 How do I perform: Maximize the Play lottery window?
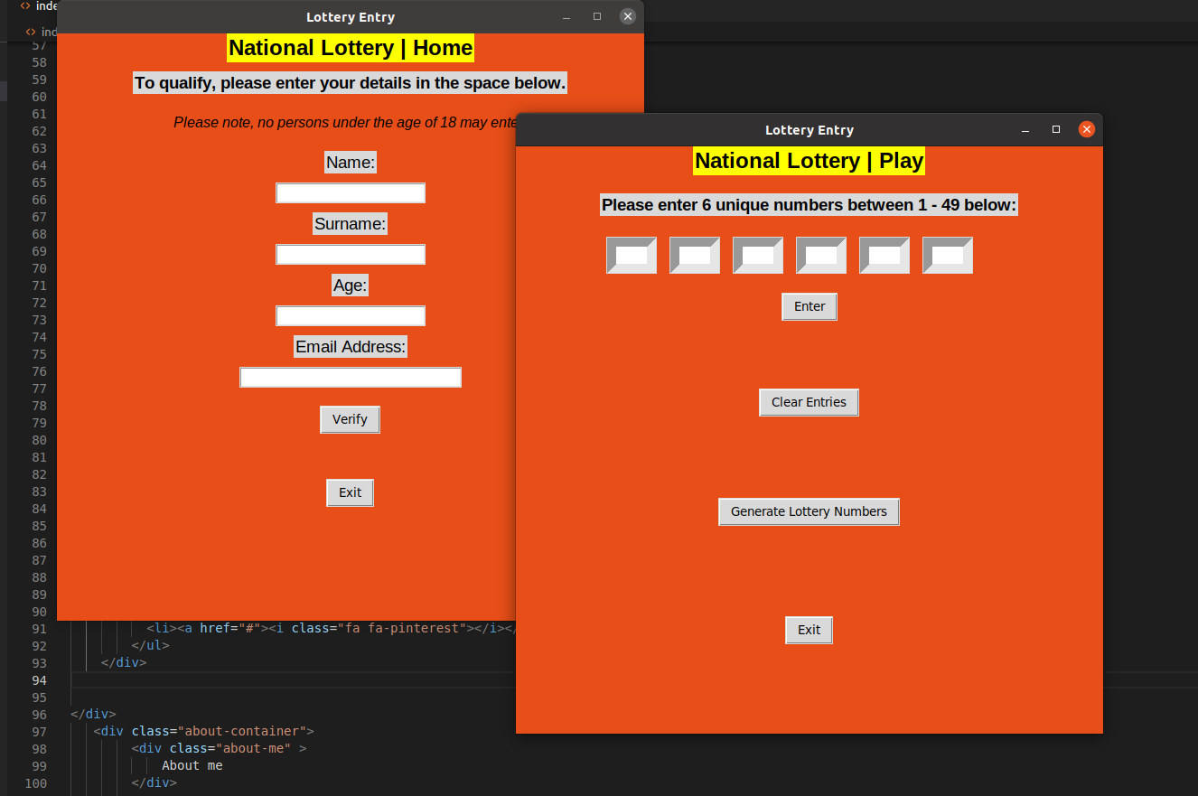pyautogui.click(x=1056, y=130)
